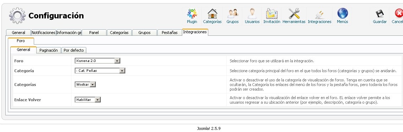The image size is (403, 132).
Task: Open the Foro dropdown showing Kunena 2.0
Action: (x=97, y=61)
